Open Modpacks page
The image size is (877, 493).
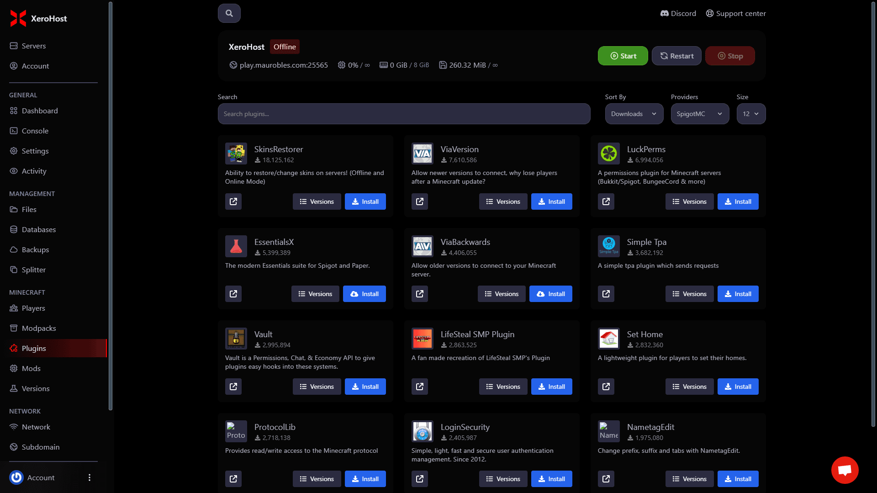pyautogui.click(x=53, y=328)
